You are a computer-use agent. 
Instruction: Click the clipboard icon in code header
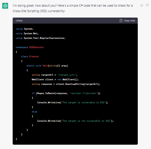pos(121,20)
